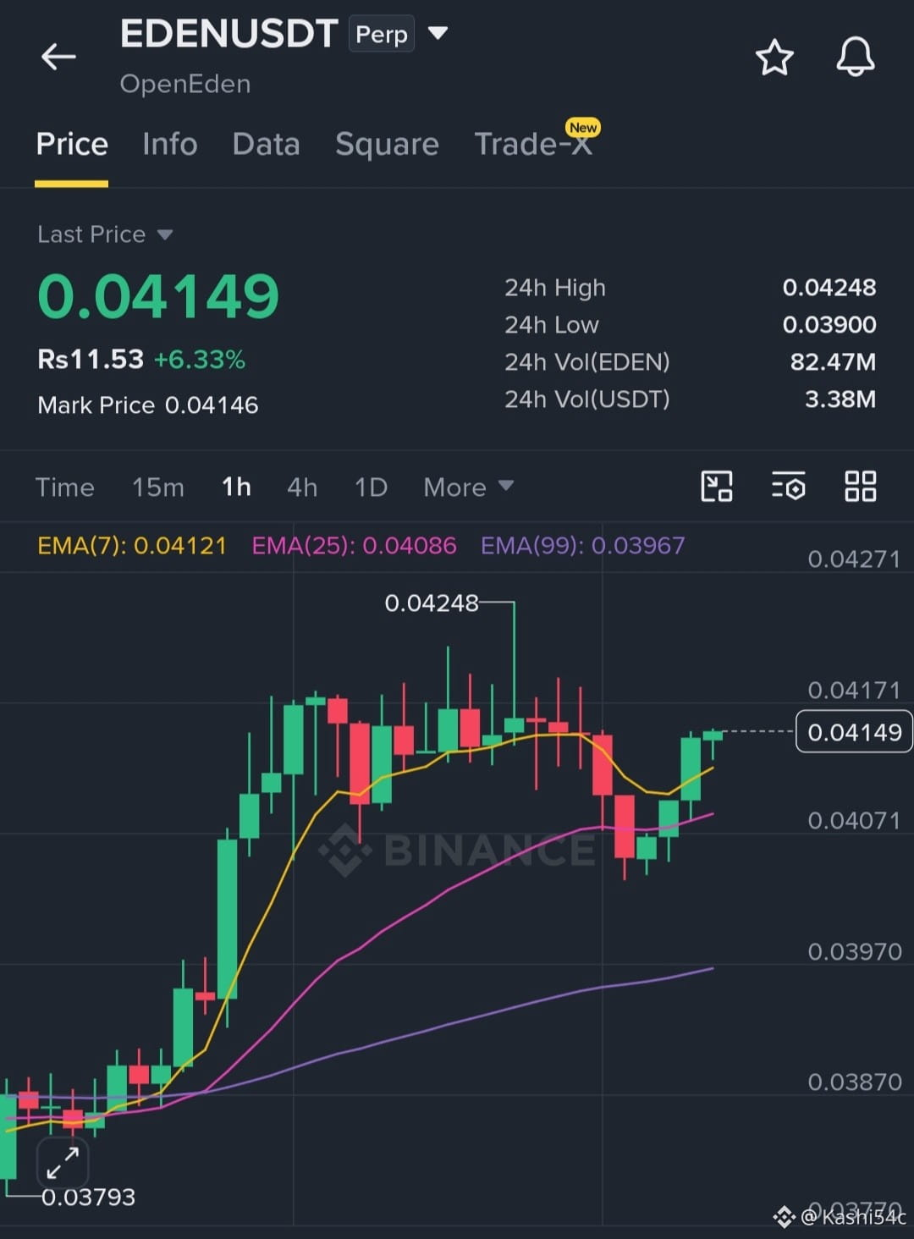Open the chart picture-in-picture icon

[x=717, y=487]
